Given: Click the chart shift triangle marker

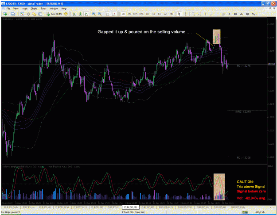Looking at the screenshot, I should (x=230, y=18).
